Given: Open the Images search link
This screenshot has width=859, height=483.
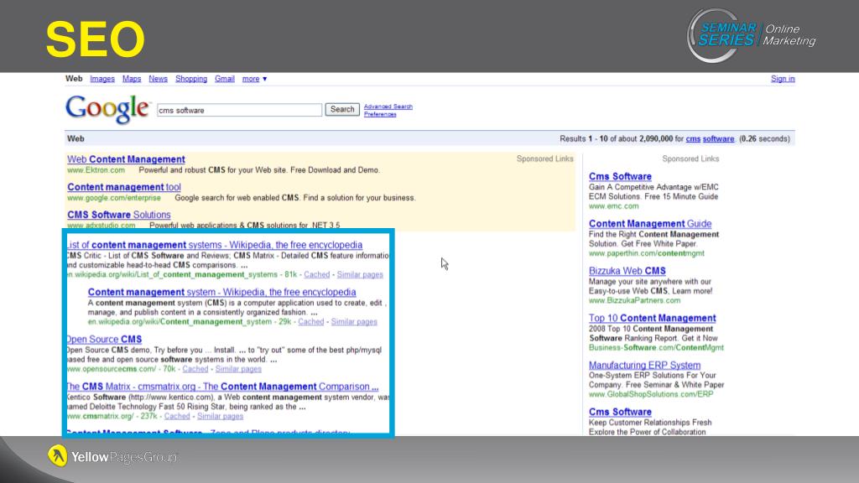Looking at the screenshot, I should tap(102, 79).
